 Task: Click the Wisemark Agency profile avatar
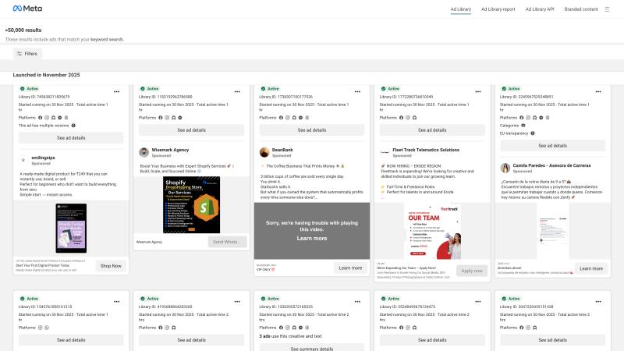point(144,152)
